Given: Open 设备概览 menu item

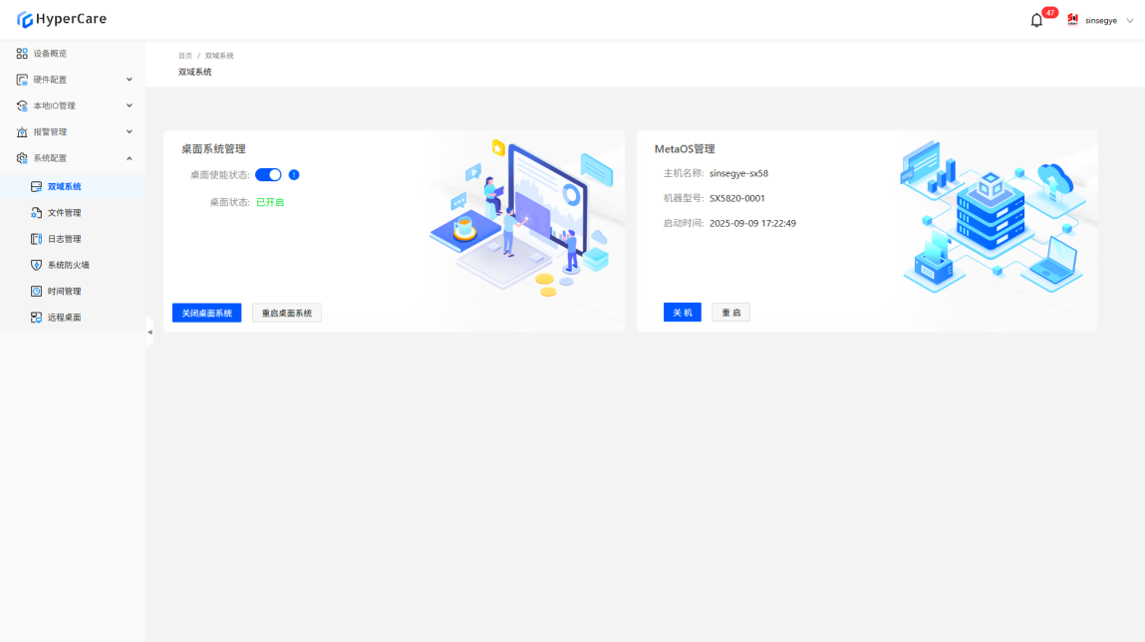Looking at the screenshot, I should tap(73, 54).
